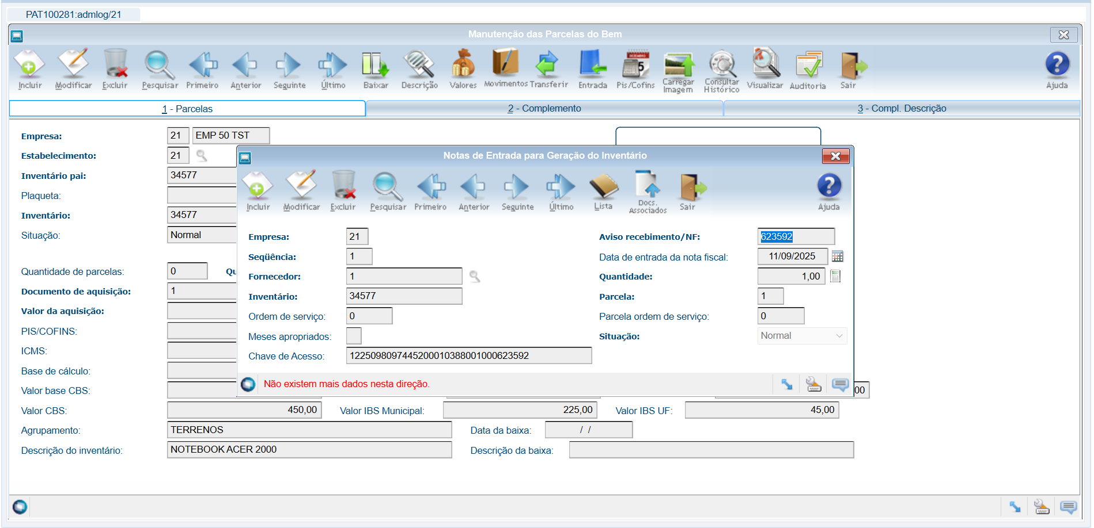
Task: Click Quantidade de parcelas field
Action: point(187,271)
